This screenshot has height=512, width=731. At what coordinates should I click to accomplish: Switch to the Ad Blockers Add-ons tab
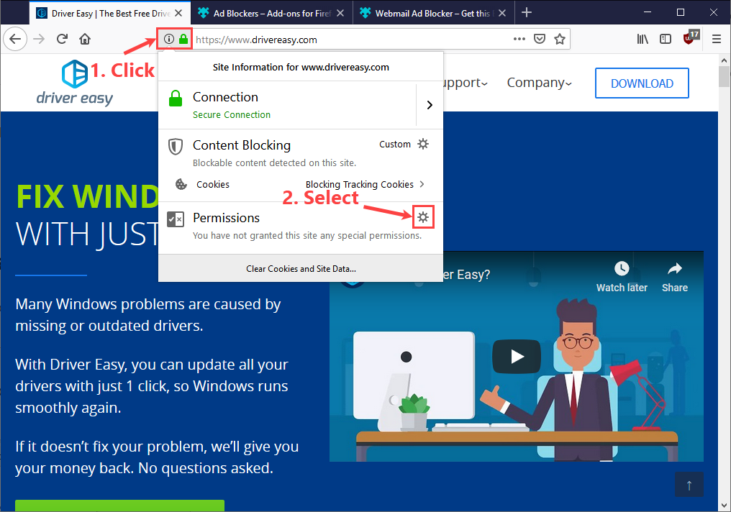point(266,12)
